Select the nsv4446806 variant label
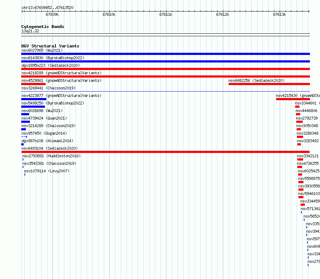 (x=307, y=111)
